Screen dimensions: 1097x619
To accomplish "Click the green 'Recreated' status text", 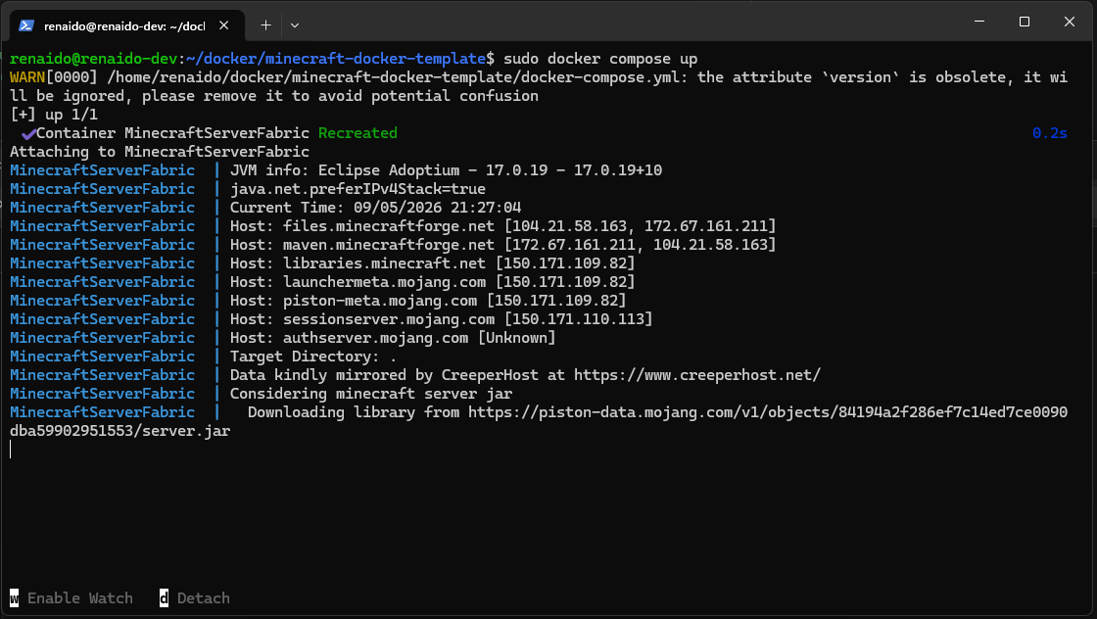I will (x=358, y=133).
